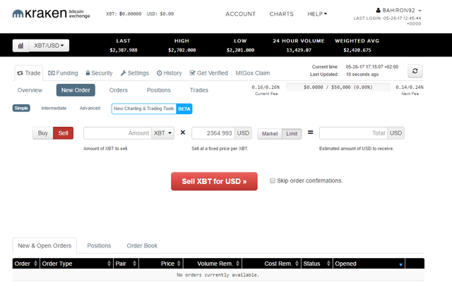Image resolution: width=452 pixels, height=289 pixels.
Task: Open the XBT/USD pair dropdown
Action: tap(49, 45)
